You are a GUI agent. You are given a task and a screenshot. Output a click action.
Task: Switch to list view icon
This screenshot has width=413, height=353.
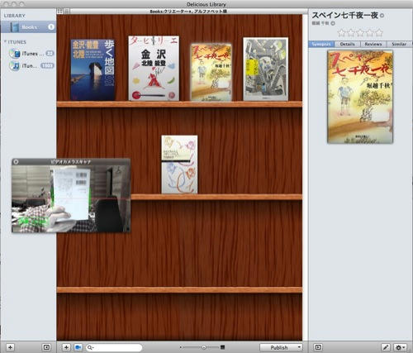pyautogui.click(x=67, y=12)
